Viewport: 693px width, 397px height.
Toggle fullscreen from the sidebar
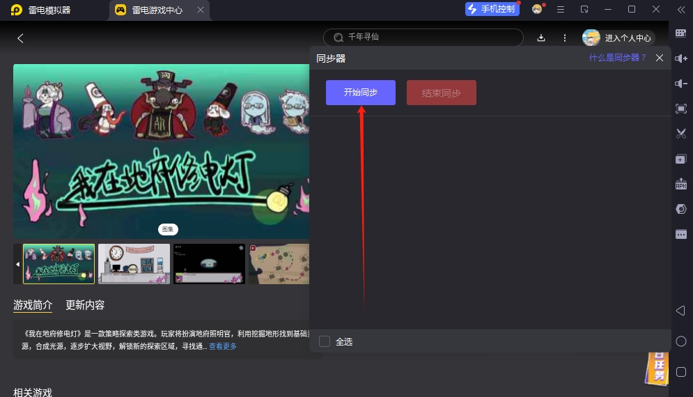click(681, 109)
